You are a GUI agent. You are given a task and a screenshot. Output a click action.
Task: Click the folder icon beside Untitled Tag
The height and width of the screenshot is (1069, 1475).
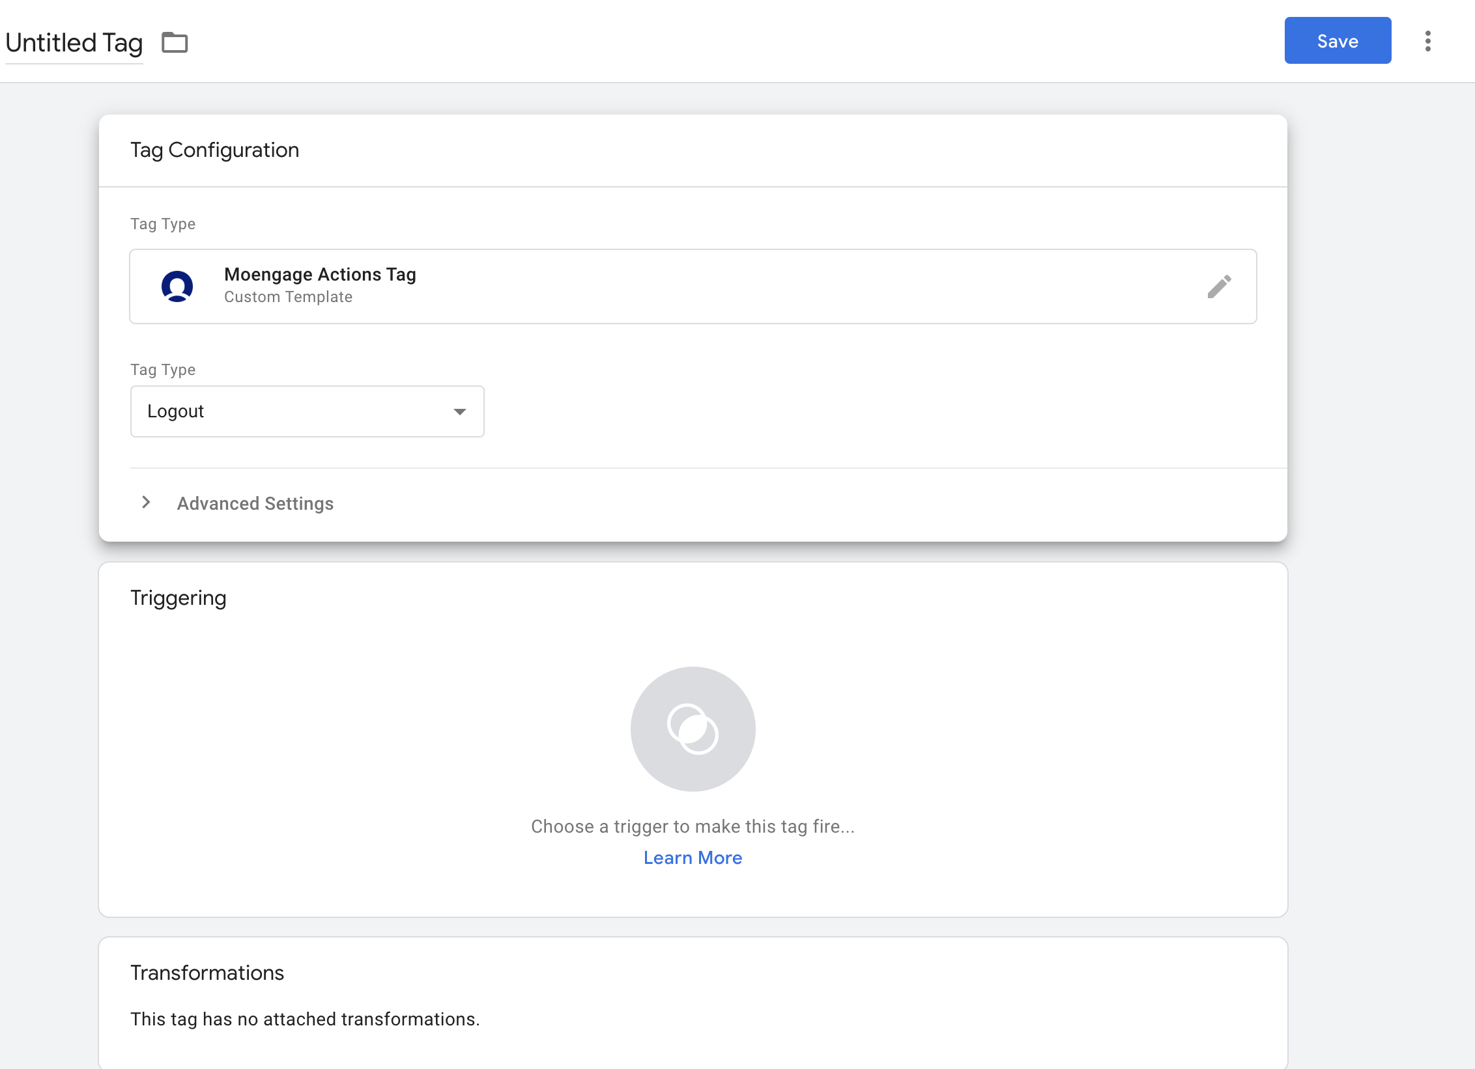(175, 43)
